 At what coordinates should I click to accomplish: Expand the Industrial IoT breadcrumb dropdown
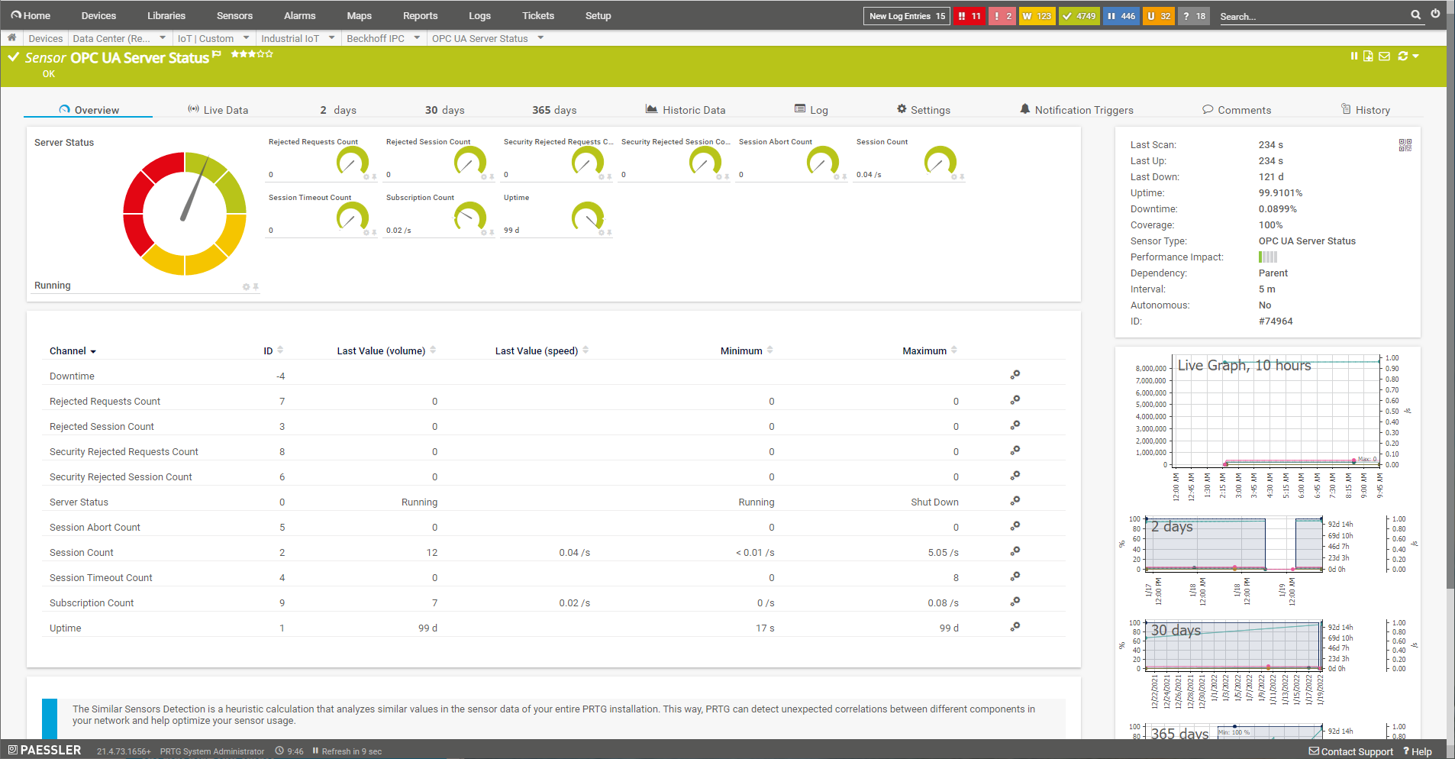pos(331,37)
